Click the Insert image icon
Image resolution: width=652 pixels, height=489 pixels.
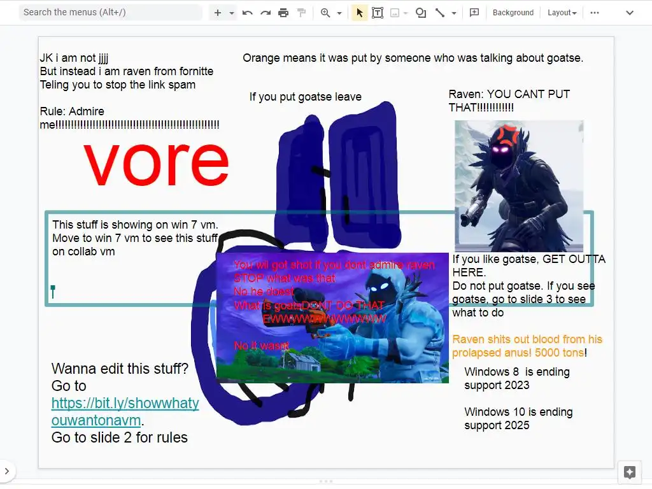coord(395,13)
